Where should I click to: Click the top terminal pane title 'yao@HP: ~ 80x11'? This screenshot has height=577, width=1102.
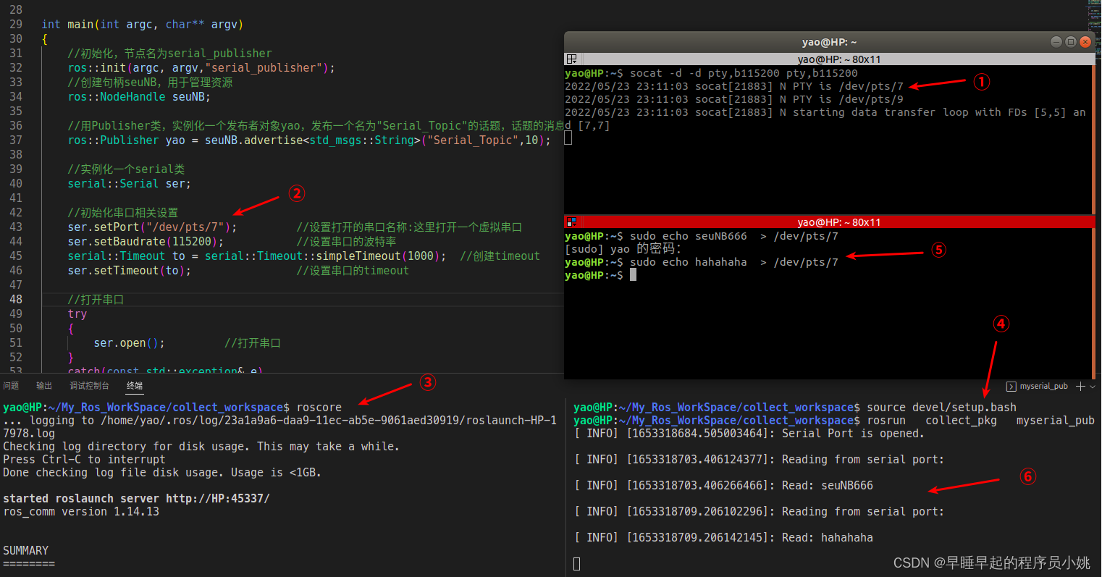[839, 59]
